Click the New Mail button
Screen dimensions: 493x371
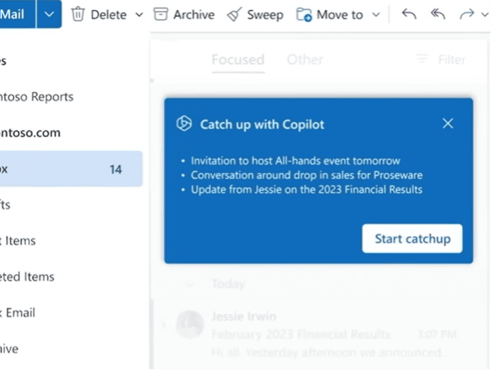coord(17,14)
